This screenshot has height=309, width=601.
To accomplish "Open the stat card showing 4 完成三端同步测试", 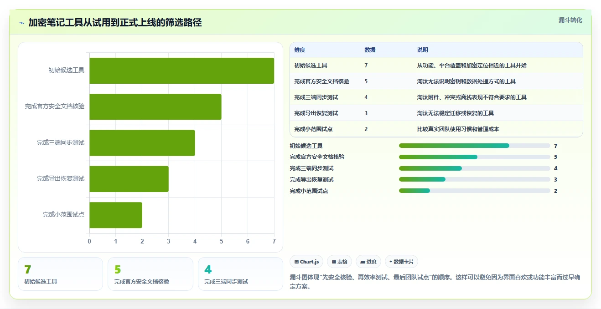I will point(240,274).
